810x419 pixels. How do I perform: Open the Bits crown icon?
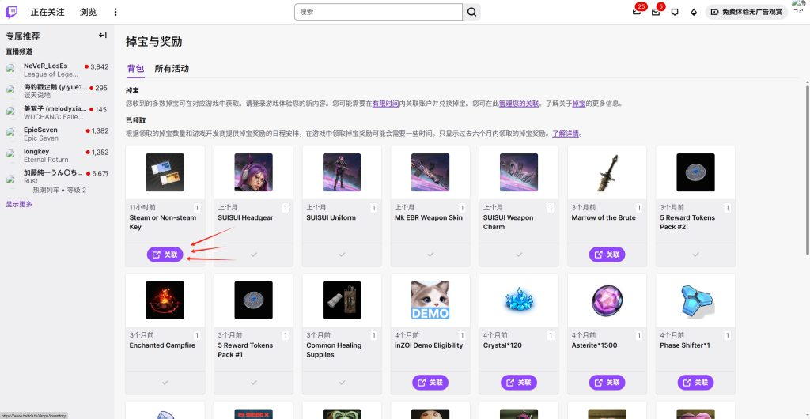click(694, 12)
